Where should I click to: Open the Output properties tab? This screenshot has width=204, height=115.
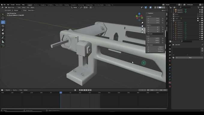point(170,52)
